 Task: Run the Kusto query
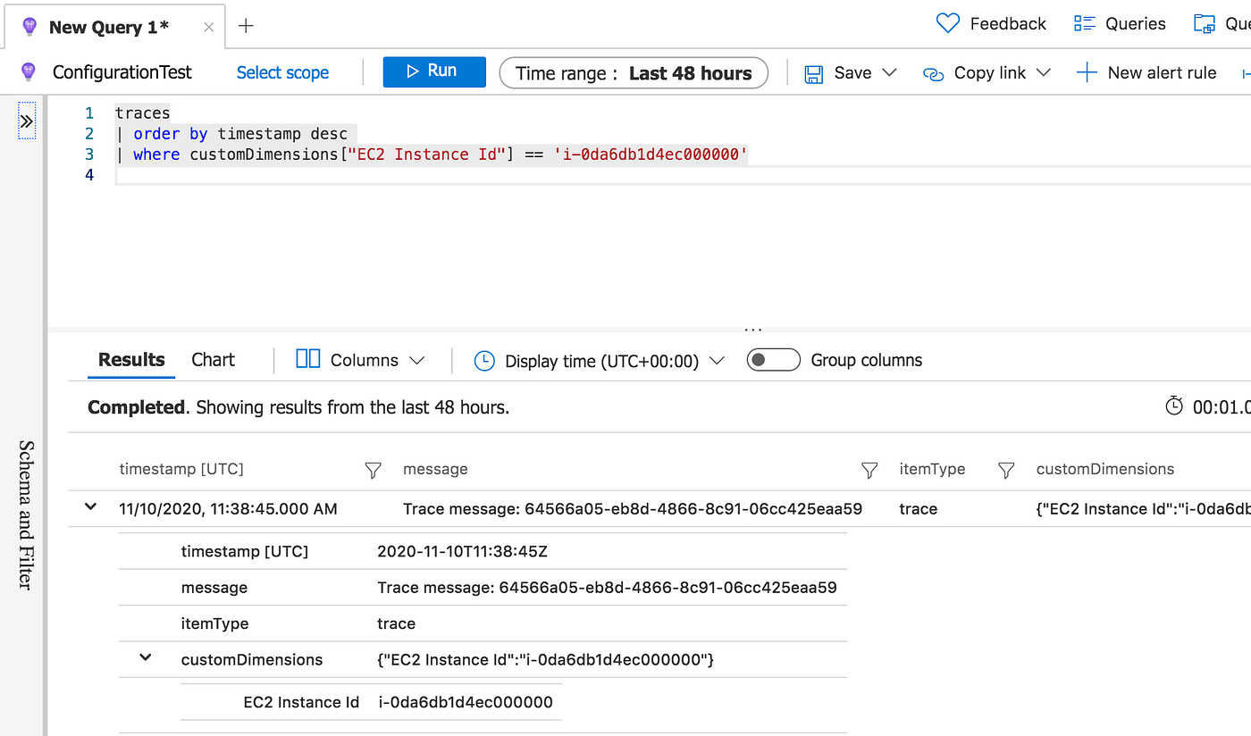[x=434, y=72]
